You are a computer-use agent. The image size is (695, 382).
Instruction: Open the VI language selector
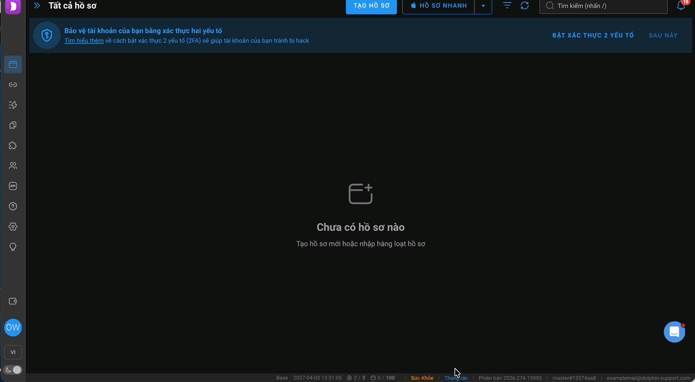[13, 352]
